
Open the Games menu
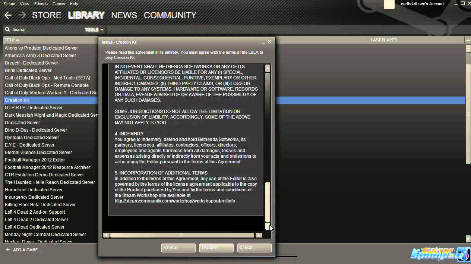pos(59,4)
